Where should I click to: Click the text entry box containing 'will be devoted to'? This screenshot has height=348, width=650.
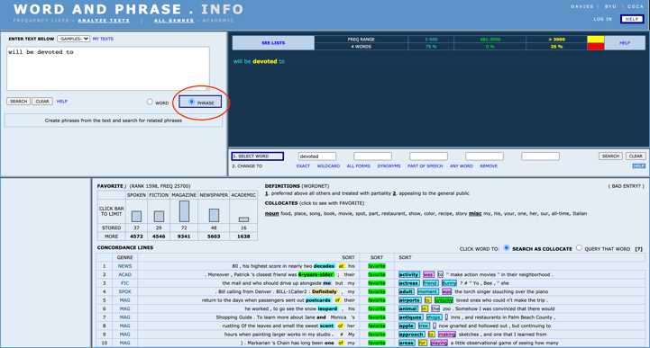[x=108, y=68]
